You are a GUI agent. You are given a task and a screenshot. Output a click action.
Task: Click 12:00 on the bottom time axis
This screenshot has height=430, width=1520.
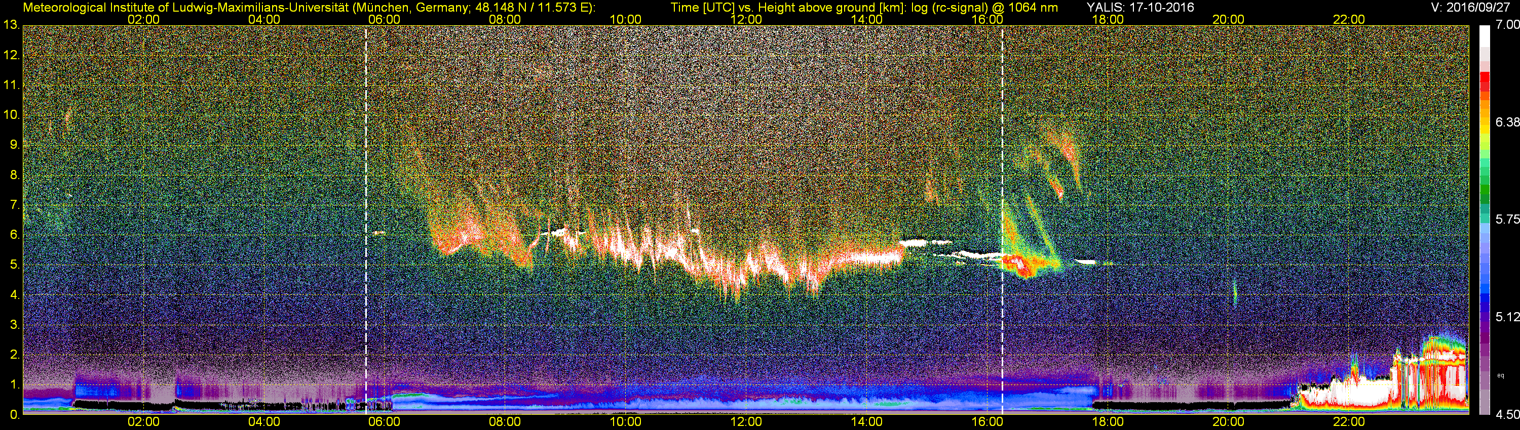746,422
